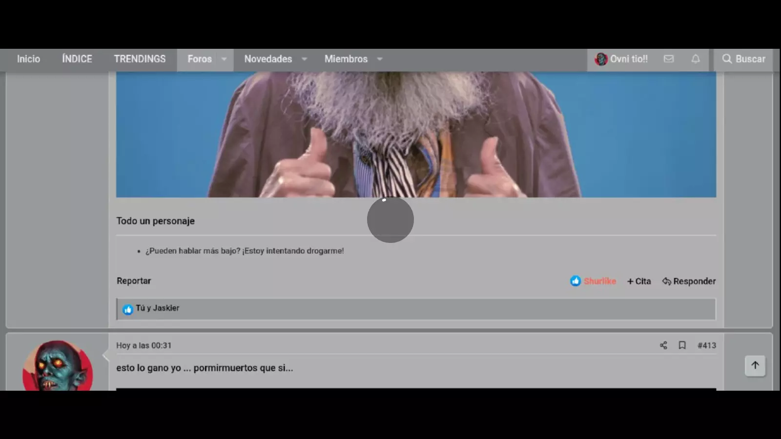Open the bearded man thumbs-up image

(416, 135)
